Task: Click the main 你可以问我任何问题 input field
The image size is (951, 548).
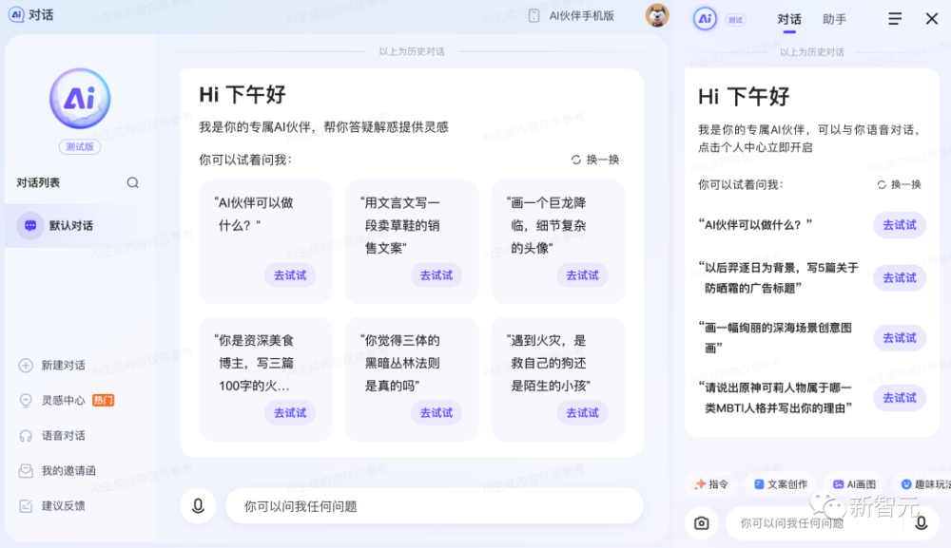Action: 435,505
